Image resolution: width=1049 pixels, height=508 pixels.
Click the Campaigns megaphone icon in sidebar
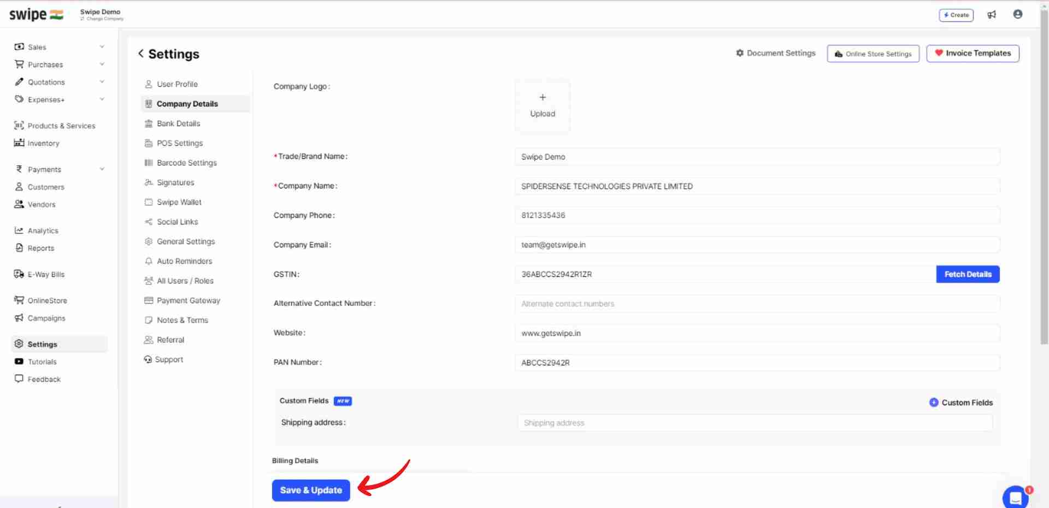pos(19,318)
